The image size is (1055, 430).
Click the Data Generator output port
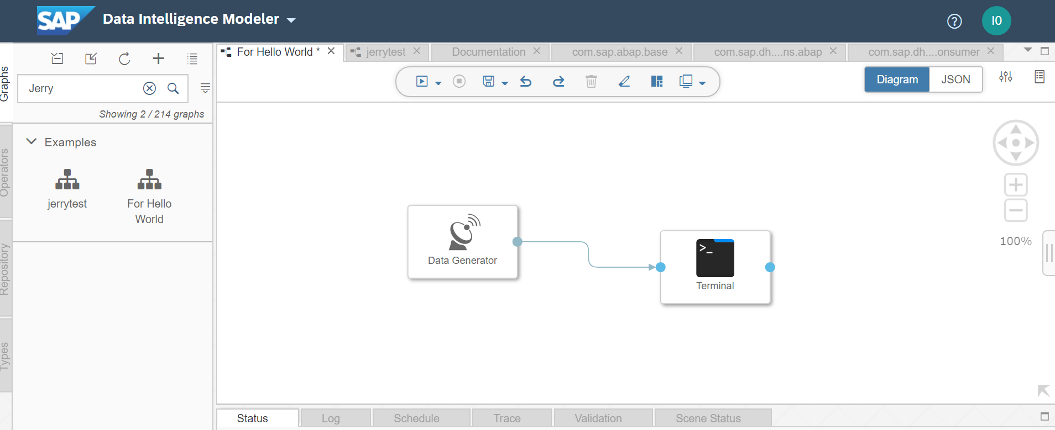pyautogui.click(x=518, y=242)
